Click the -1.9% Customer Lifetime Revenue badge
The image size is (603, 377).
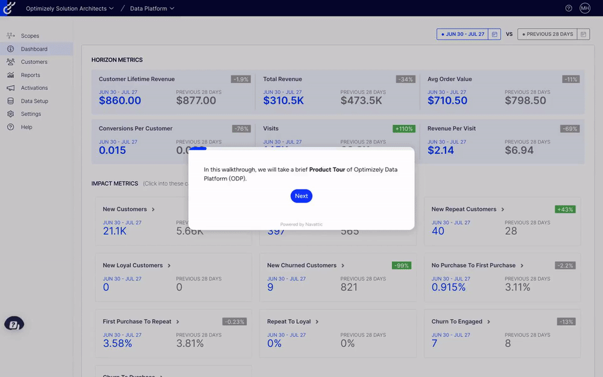click(241, 79)
